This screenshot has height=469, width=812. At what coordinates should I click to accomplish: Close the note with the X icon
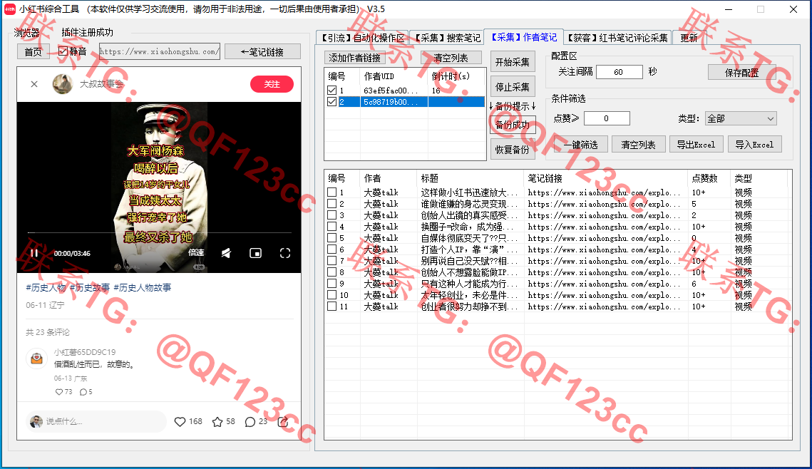point(34,84)
